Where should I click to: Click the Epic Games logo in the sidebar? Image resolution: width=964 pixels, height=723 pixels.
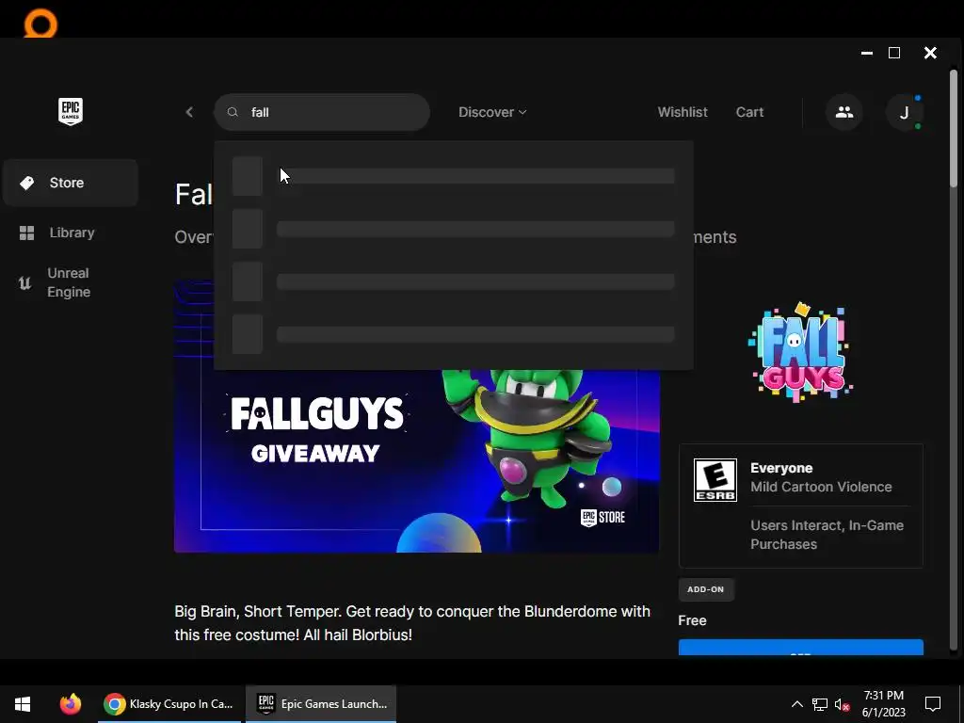coord(70,111)
